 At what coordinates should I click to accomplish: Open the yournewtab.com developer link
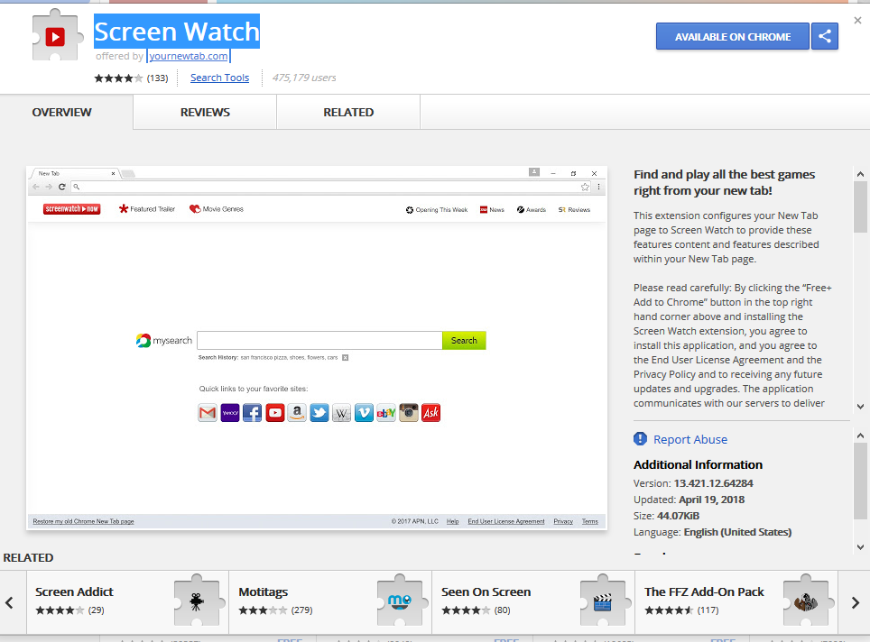click(x=189, y=56)
